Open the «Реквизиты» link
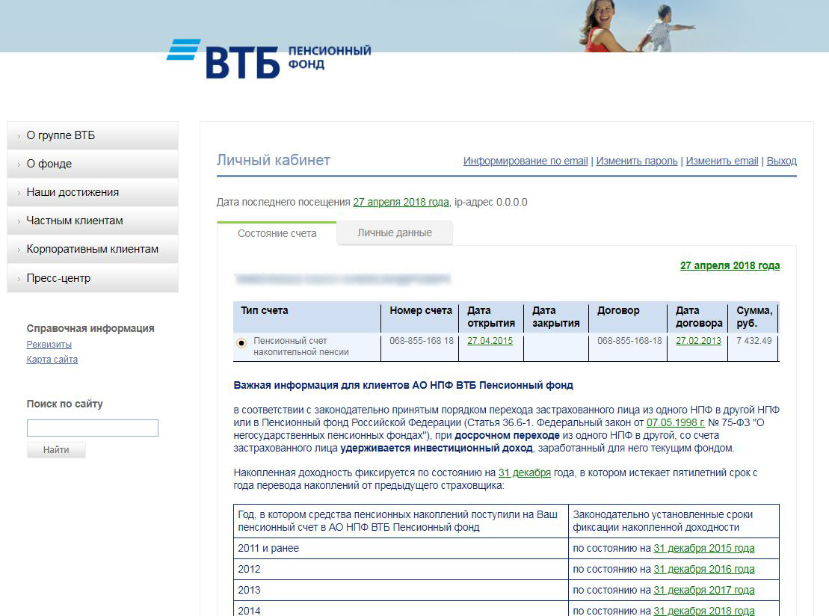The height and width of the screenshot is (616, 829). (x=49, y=344)
